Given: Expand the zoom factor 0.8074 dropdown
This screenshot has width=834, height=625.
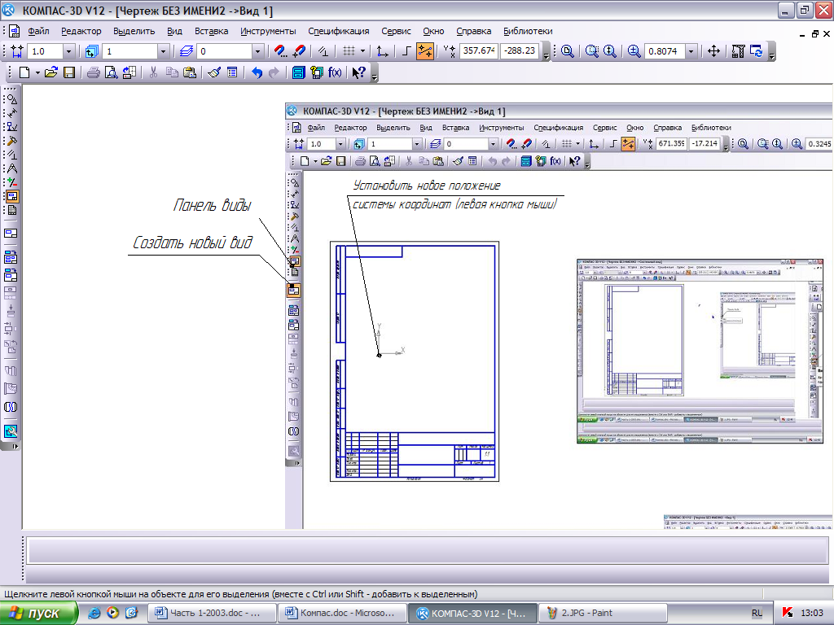Looking at the screenshot, I should (691, 51).
